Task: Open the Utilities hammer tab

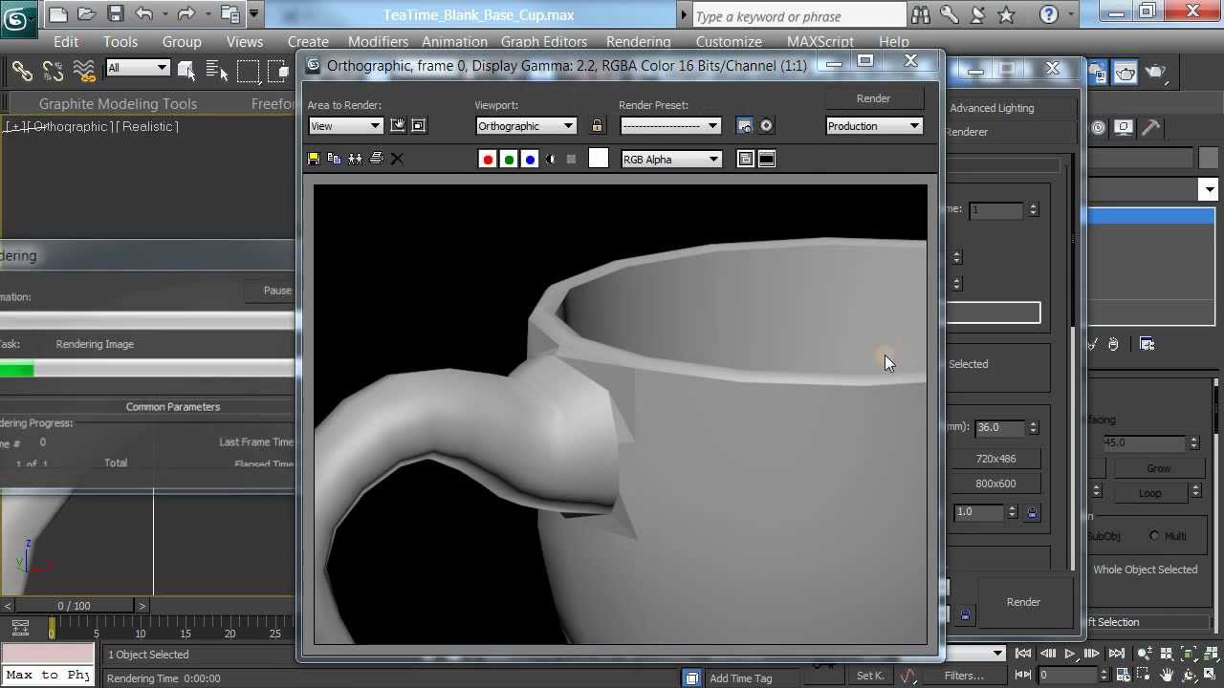Action: (x=1150, y=127)
